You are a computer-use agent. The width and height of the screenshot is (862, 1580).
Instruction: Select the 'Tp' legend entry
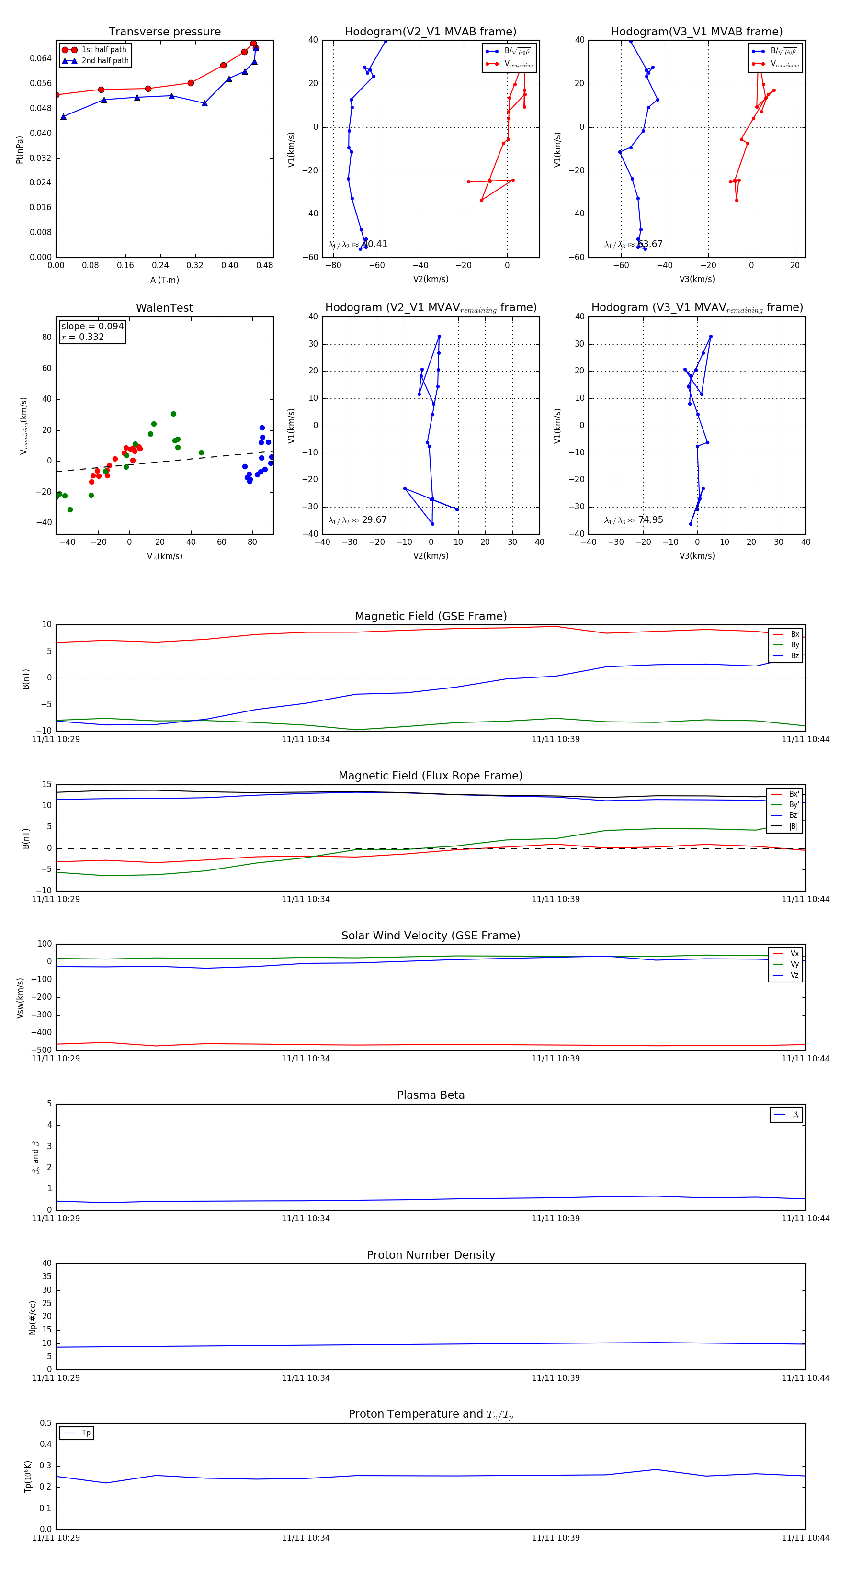pos(77,1433)
